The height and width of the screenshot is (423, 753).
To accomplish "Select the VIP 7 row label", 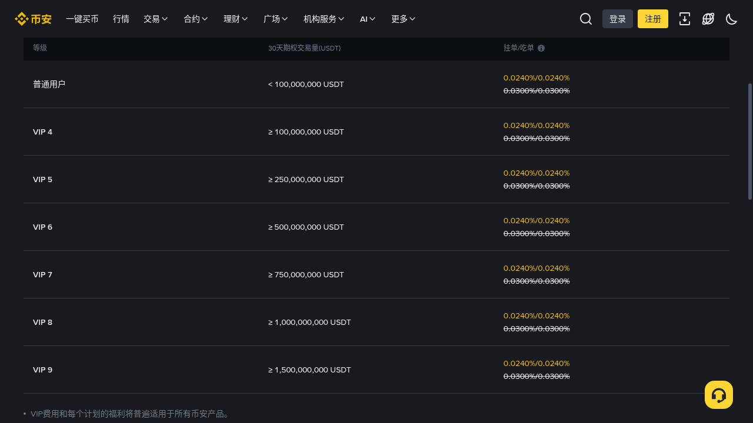I will click(x=43, y=275).
